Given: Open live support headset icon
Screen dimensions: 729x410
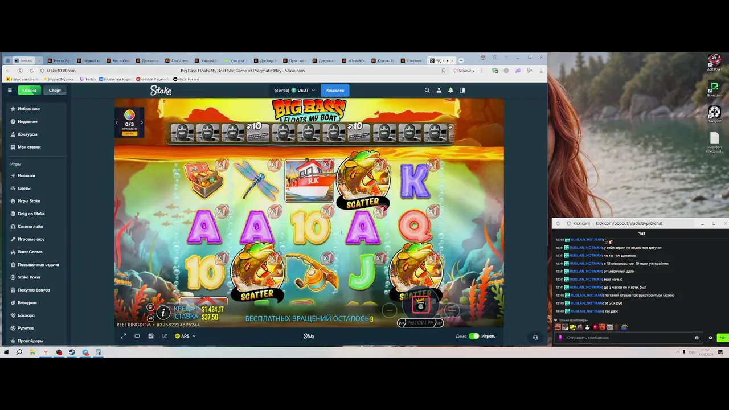Looking at the screenshot, I should pos(535,337).
